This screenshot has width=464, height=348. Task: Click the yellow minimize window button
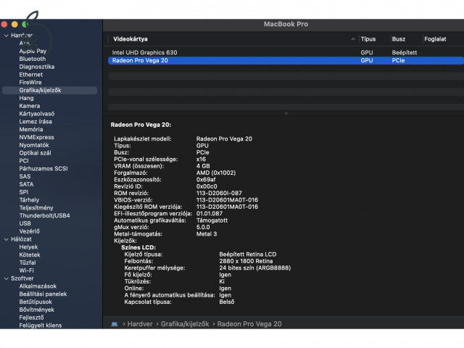click(x=14, y=25)
